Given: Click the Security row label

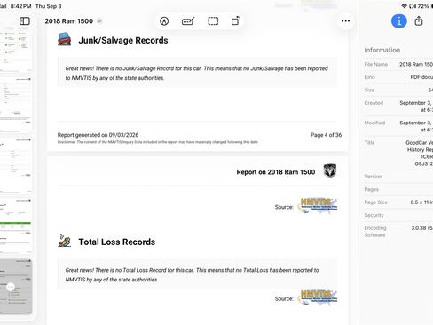Looking at the screenshot, I should tap(374, 215).
